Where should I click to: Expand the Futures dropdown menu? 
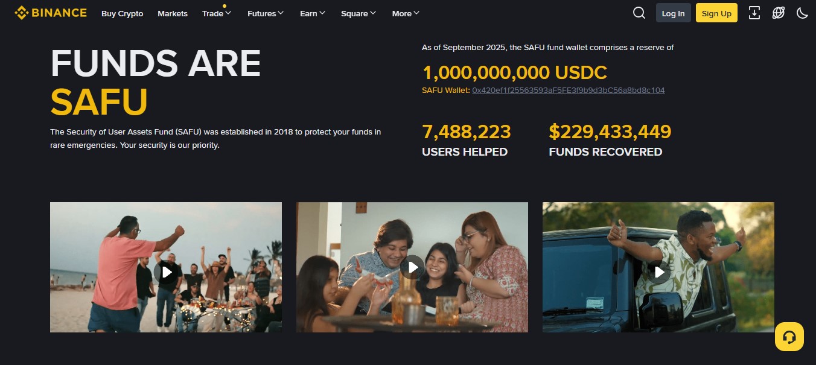(x=266, y=13)
